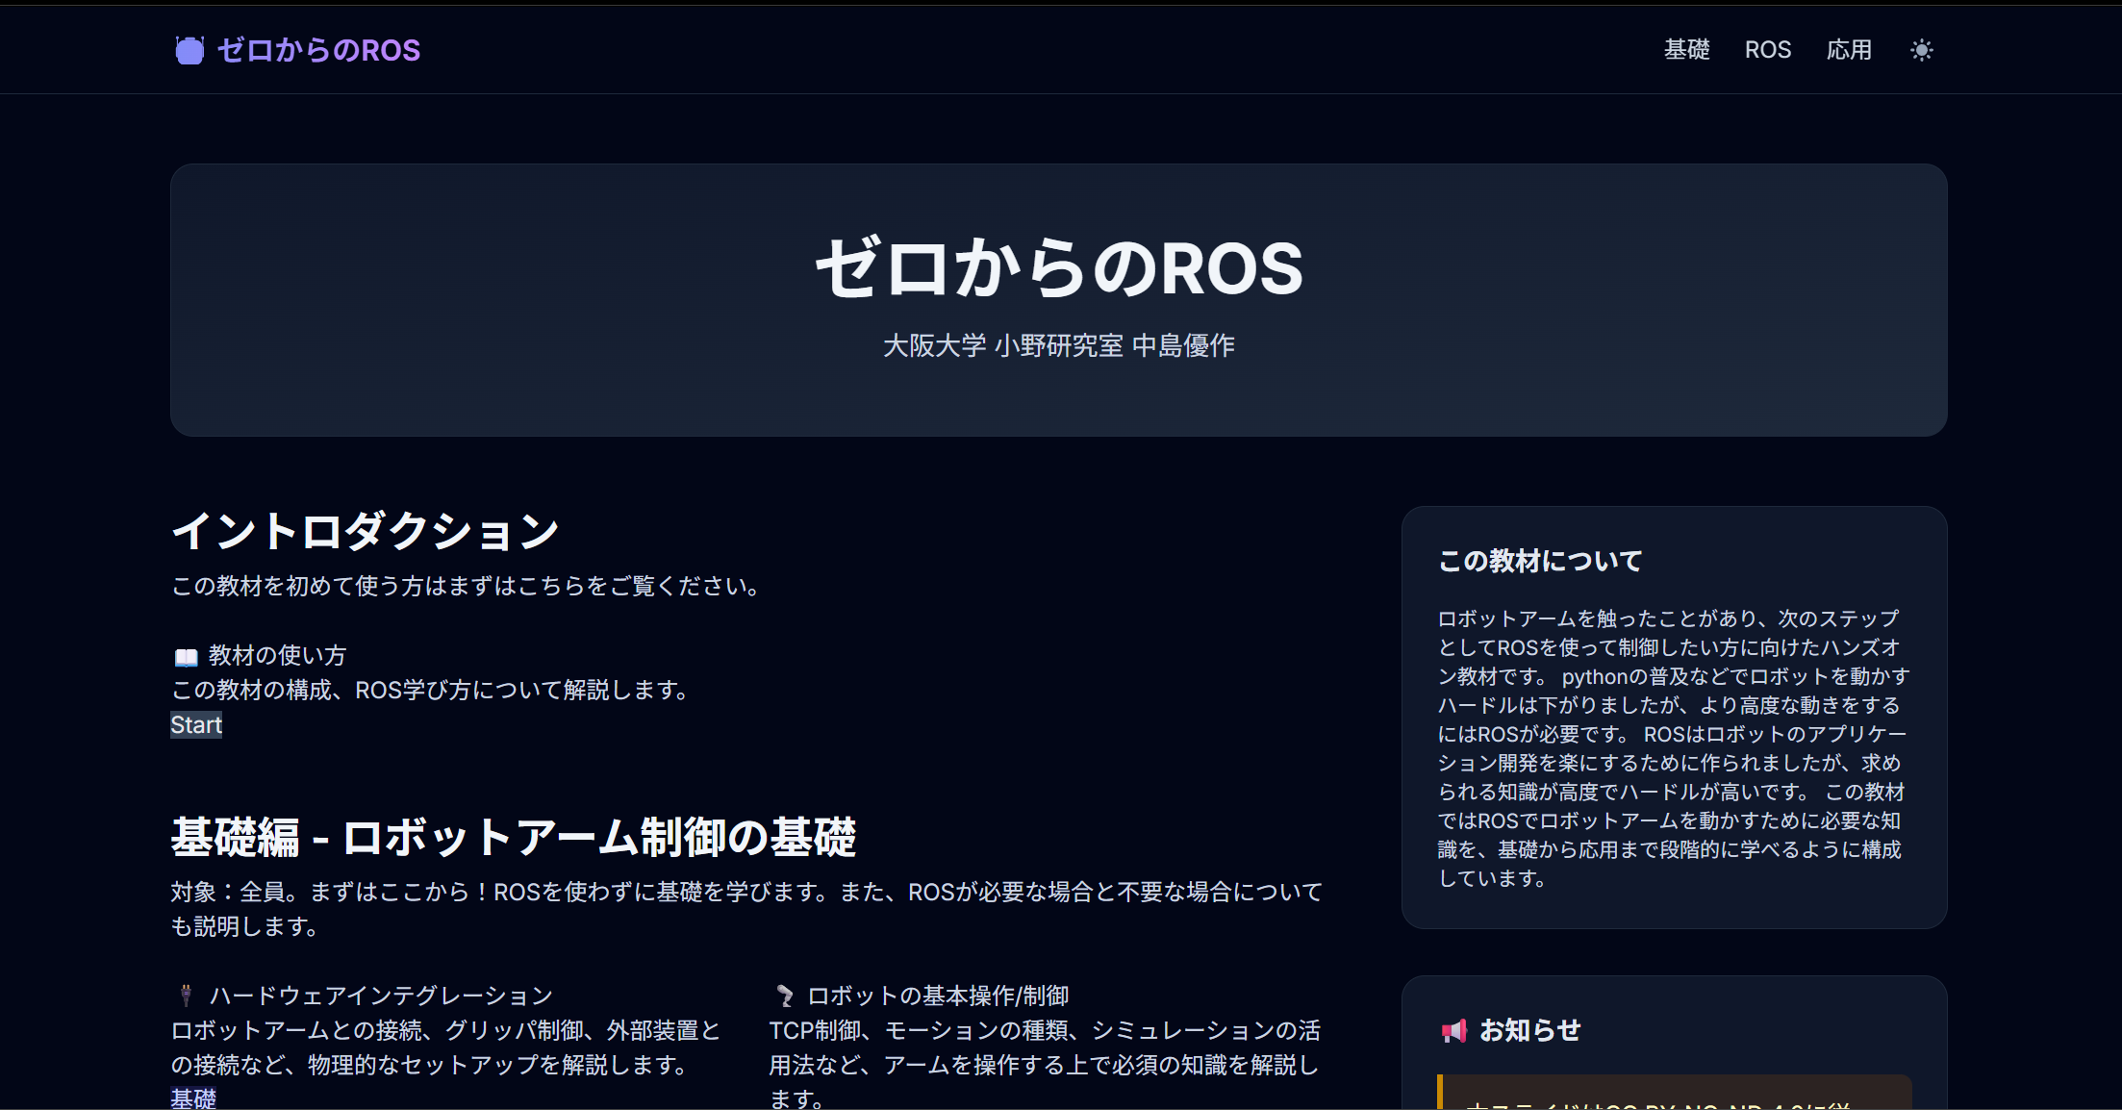2122x1110 pixels.
Task: Click the open book icon beside 教材の使い方
Action: pos(185,655)
